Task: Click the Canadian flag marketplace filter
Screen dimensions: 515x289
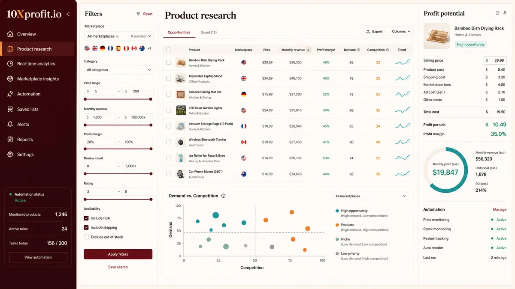Action: coord(134,48)
